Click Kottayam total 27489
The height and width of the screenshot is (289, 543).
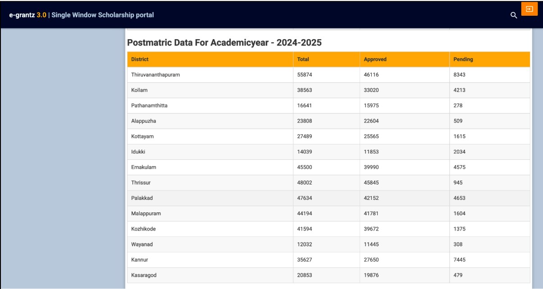pyautogui.click(x=305, y=136)
